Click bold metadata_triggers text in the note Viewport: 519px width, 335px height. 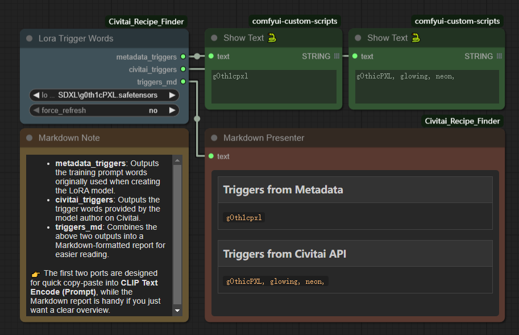pyautogui.click(x=90, y=164)
